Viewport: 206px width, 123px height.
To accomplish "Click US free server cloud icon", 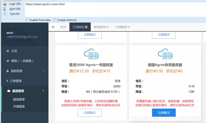I will [x=165, y=54].
